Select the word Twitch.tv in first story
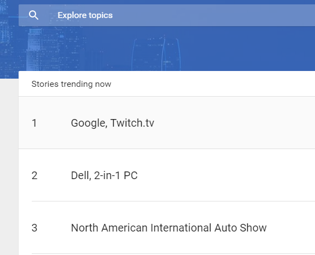Image resolution: width=315 pixels, height=255 pixels. tap(132, 123)
